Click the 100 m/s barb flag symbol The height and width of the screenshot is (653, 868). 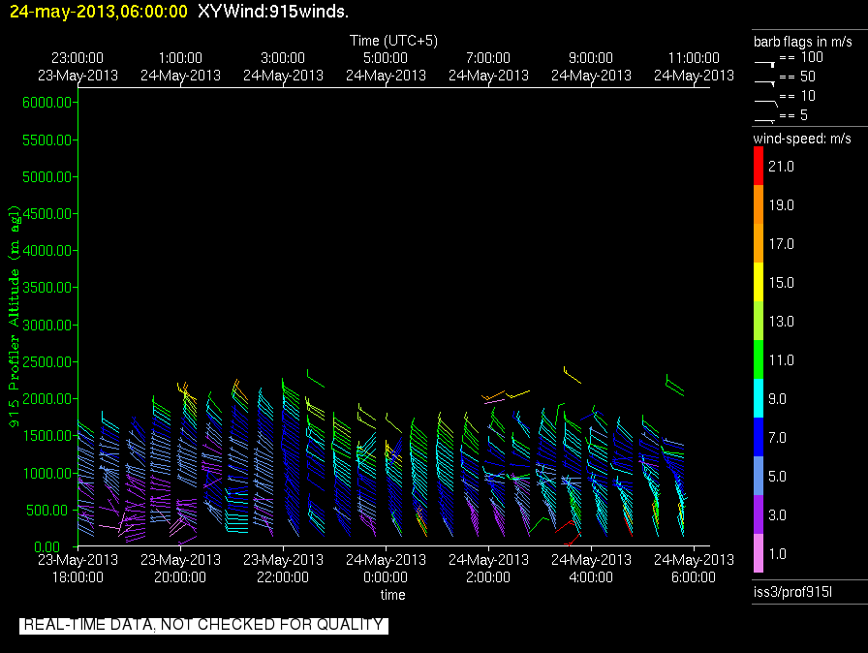765,64
